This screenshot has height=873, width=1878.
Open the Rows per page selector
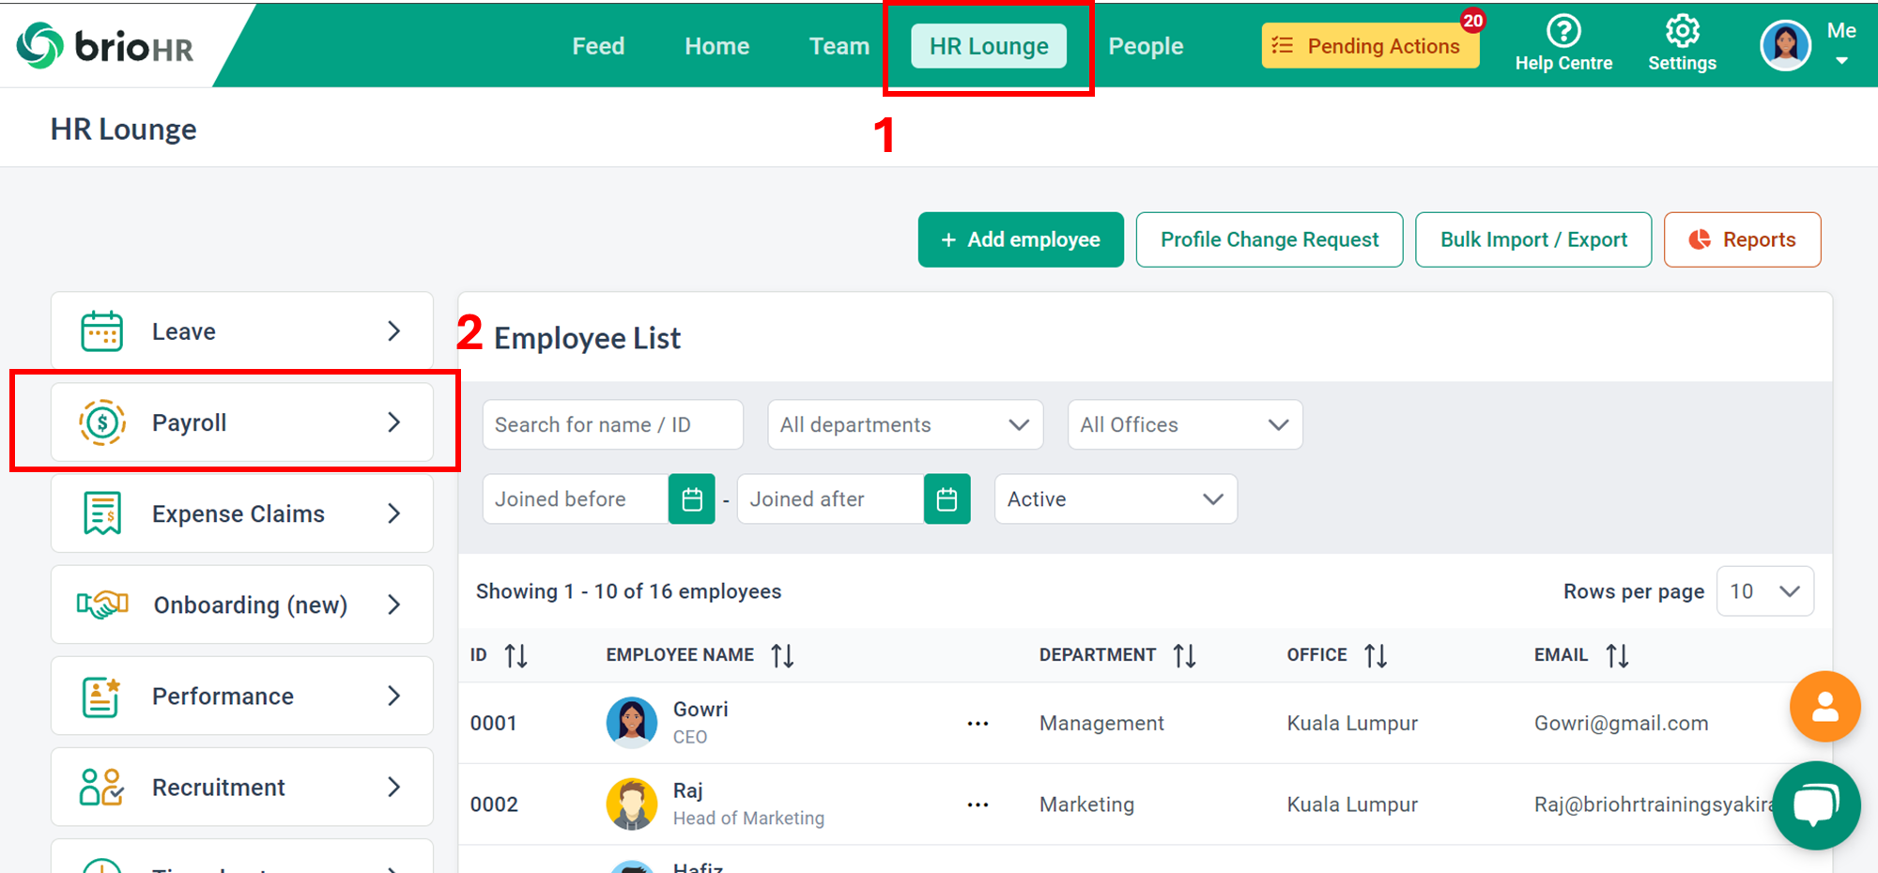click(1764, 590)
